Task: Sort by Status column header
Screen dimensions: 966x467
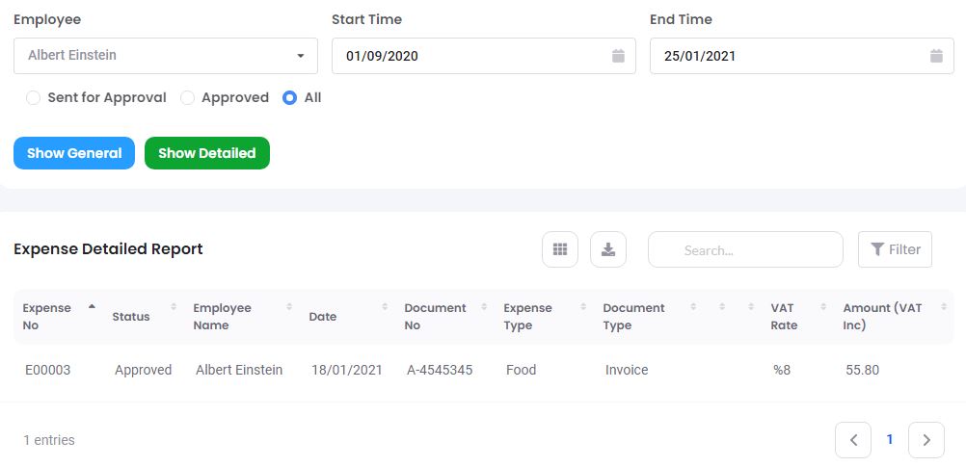Action: 131,316
